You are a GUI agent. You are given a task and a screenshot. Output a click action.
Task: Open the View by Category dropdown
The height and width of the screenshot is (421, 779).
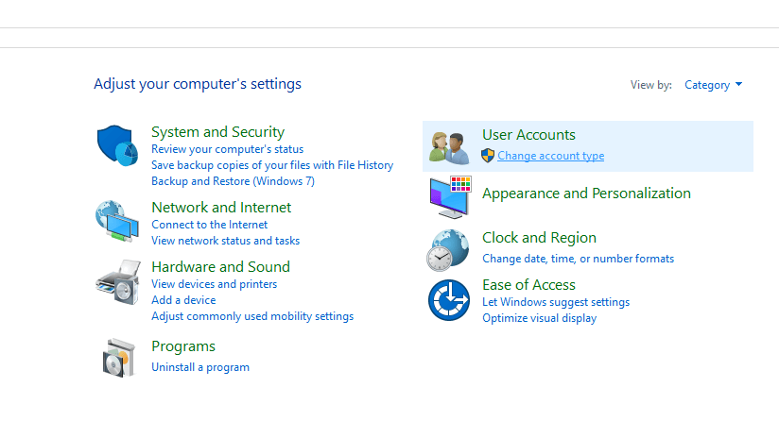click(713, 85)
